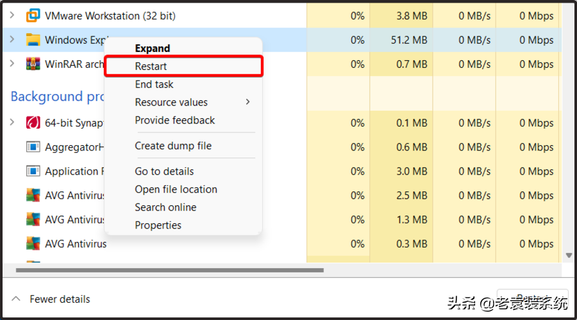Click the AVG icon in the 0.3 MB row

pos(33,244)
